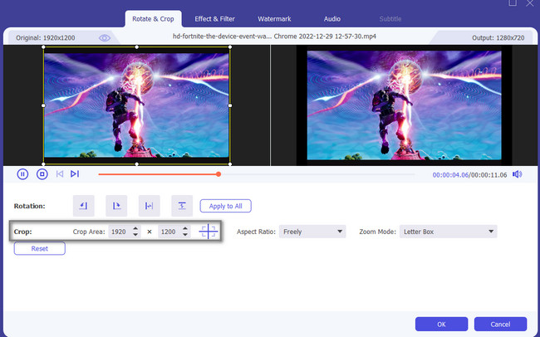Click the current time 00:00:04.06
The height and width of the screenshot is (337, 540).
tap(450, 175)
